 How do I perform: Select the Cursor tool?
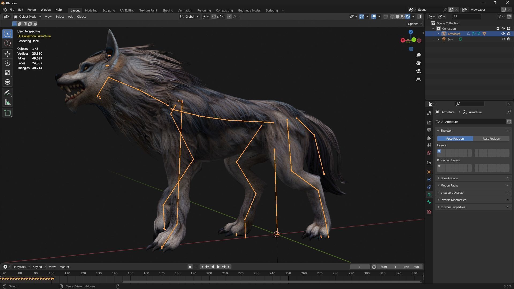tap(7, 43)
